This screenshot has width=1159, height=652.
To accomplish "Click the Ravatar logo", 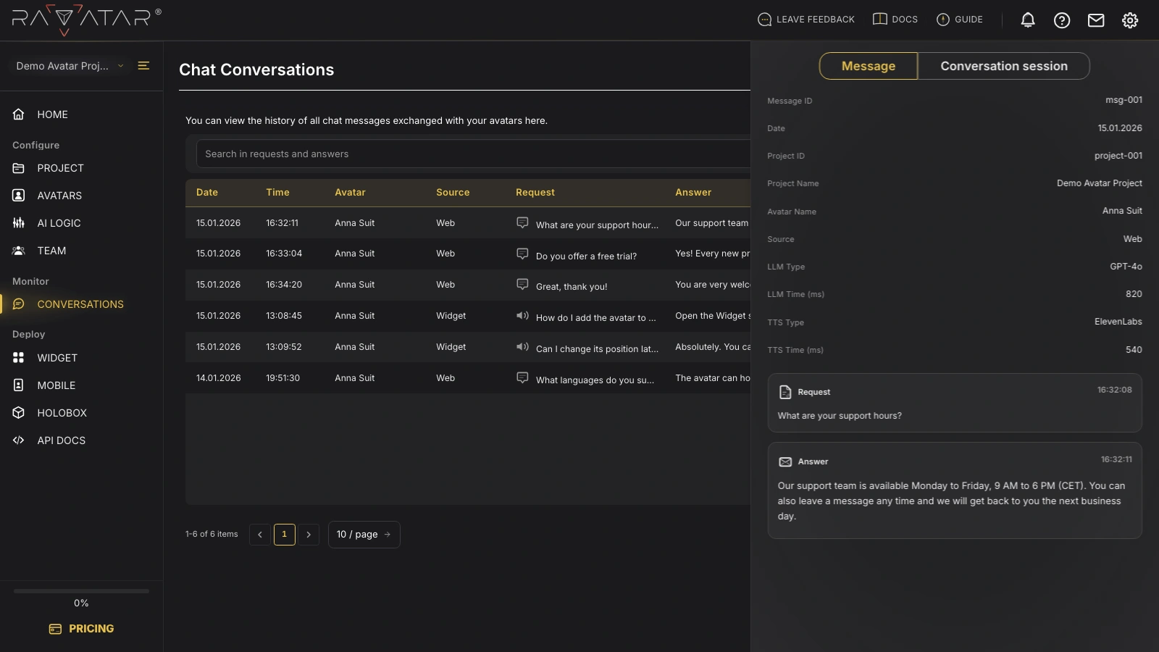I will [86, 20].
